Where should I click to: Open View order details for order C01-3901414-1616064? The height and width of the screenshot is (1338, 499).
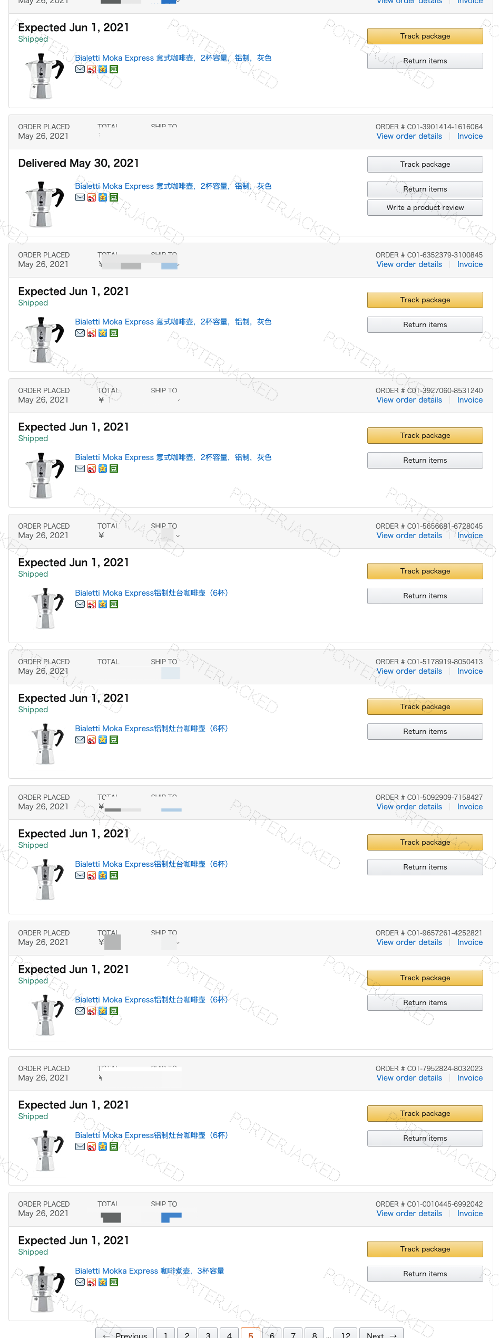(x=409, y=136)
